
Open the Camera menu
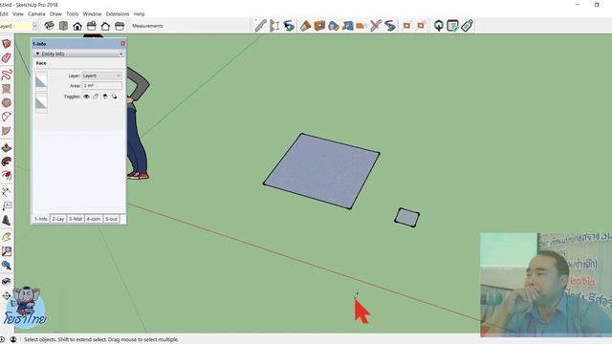pyautogui.click(x=36, y=13)
